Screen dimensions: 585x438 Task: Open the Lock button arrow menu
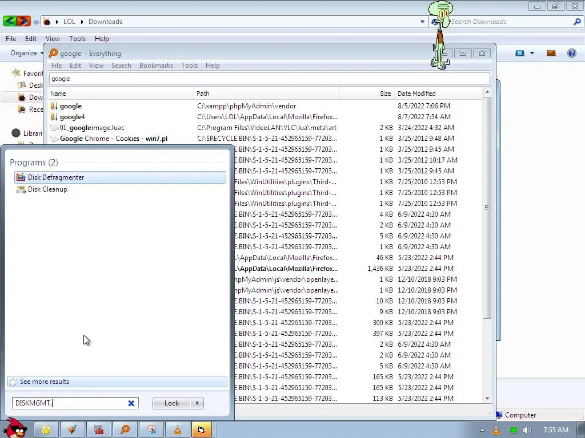(x=197, y=403)
